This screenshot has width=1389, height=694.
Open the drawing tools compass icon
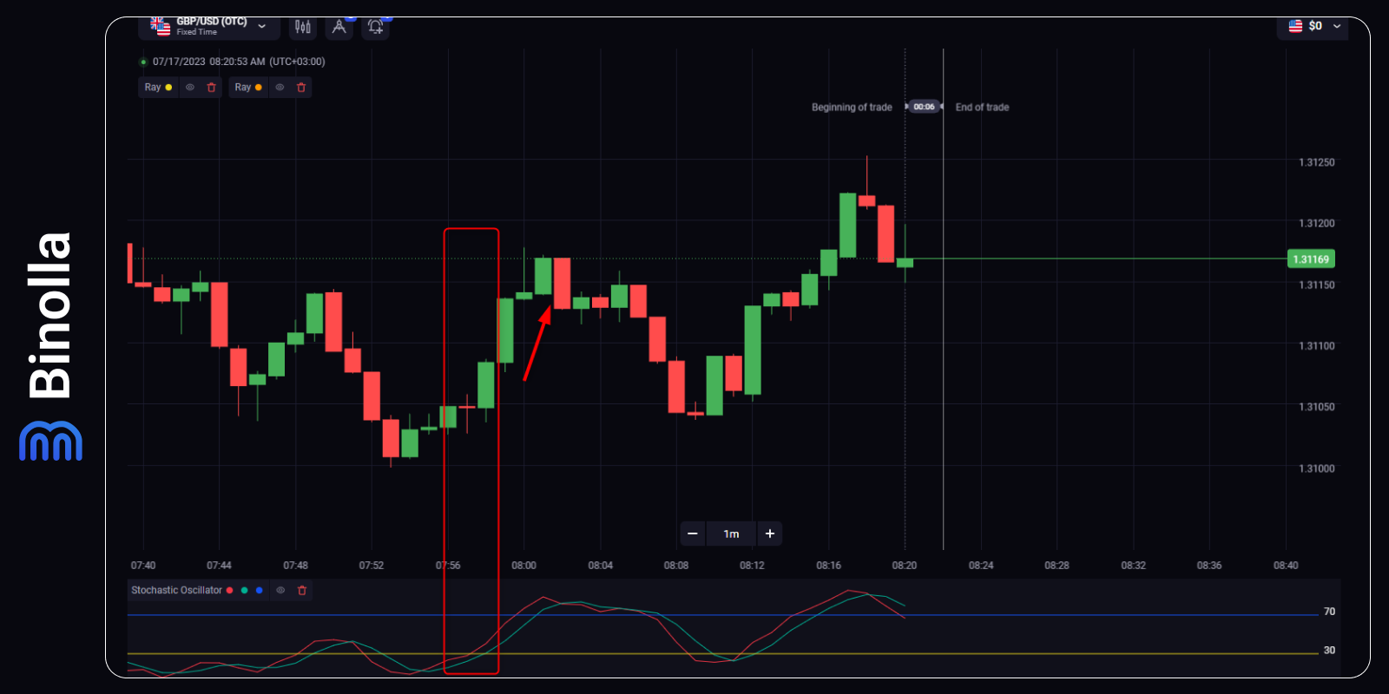pyautogui.click(x=339, y=27)
